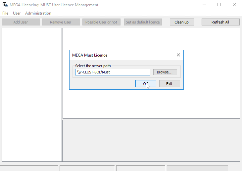Click the MEGA Licencing title bar app icon
Screen dimensions: 242x171
point(5,5)
